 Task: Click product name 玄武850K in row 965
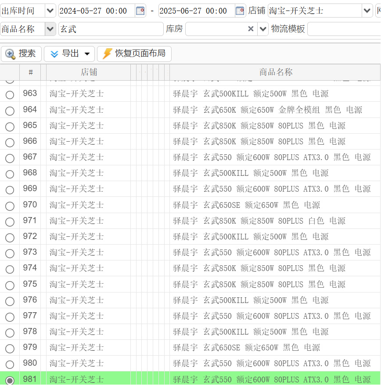click(x=259, y=126)
